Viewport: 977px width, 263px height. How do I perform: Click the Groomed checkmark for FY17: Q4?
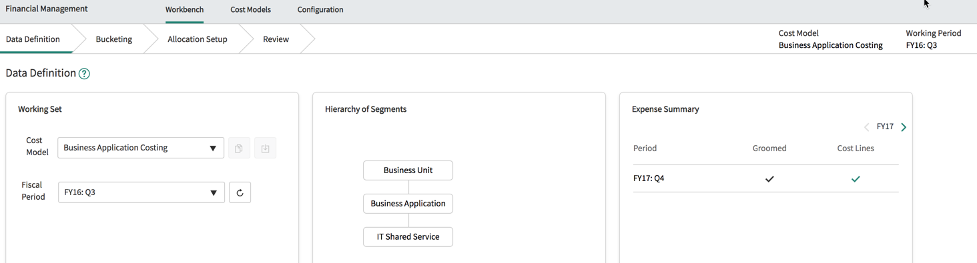769,178
